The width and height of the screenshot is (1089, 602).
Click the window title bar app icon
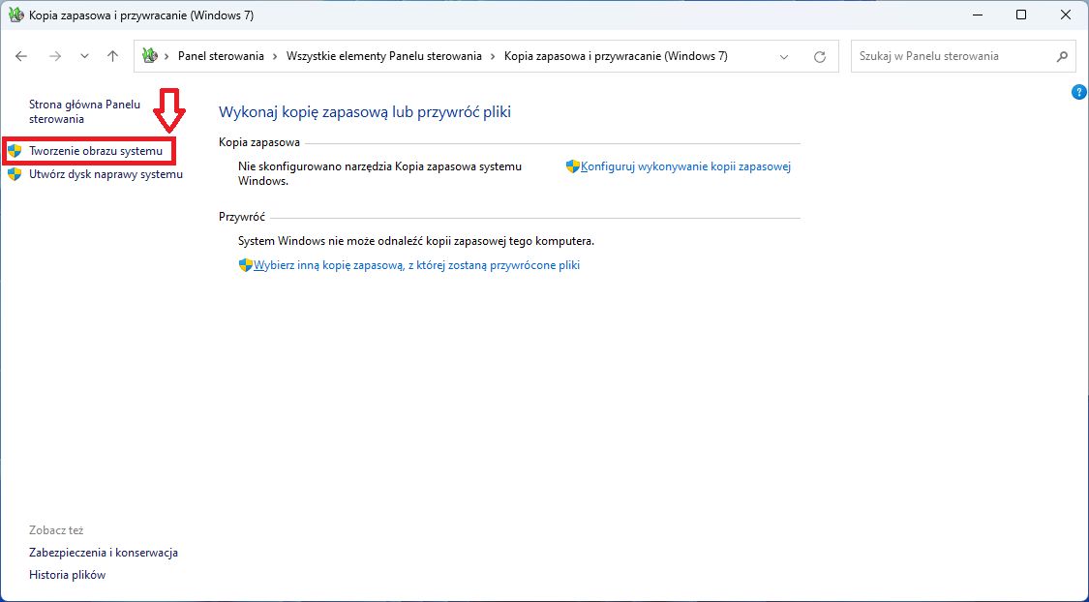15,15
